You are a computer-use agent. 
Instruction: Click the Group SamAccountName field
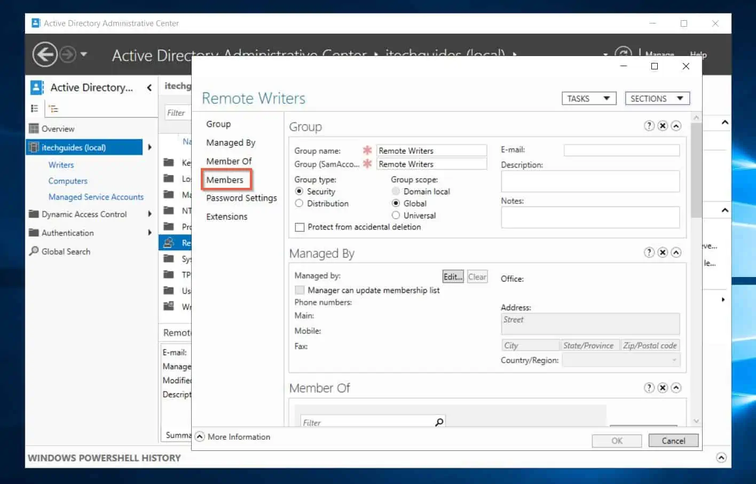click(x=431, y=164)
